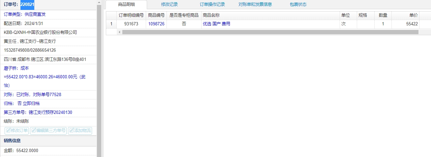Click phone number 15328749808/02886654126

click(30, 50)
